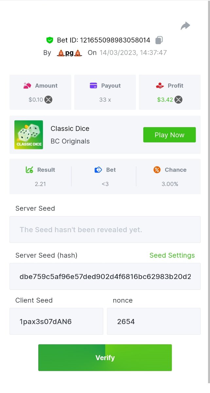Click the share arrow icon
This screenshot has width=210, height=393.
pos(185,26)
